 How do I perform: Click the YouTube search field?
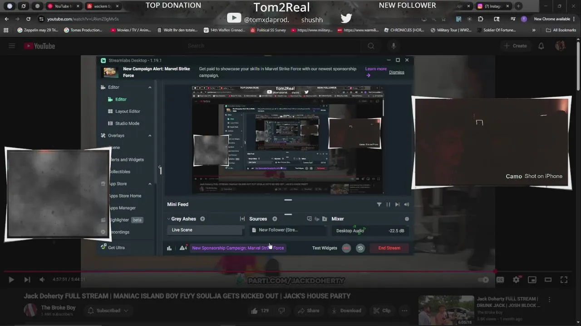click(272, 46)
